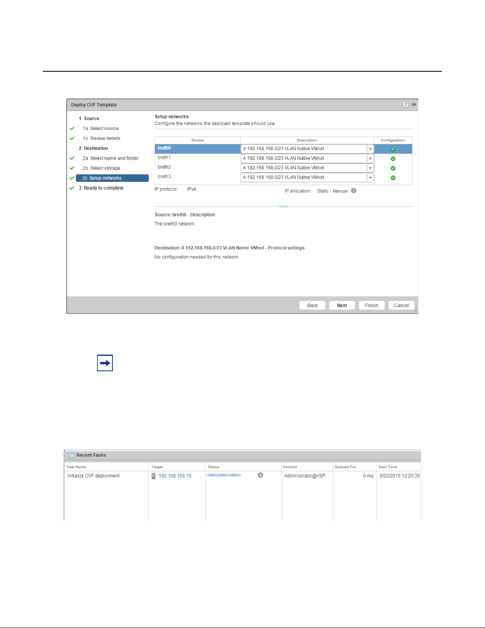This screenshot has width=485, height=628.
Task: Click the Back button
Action: point(312,305)
